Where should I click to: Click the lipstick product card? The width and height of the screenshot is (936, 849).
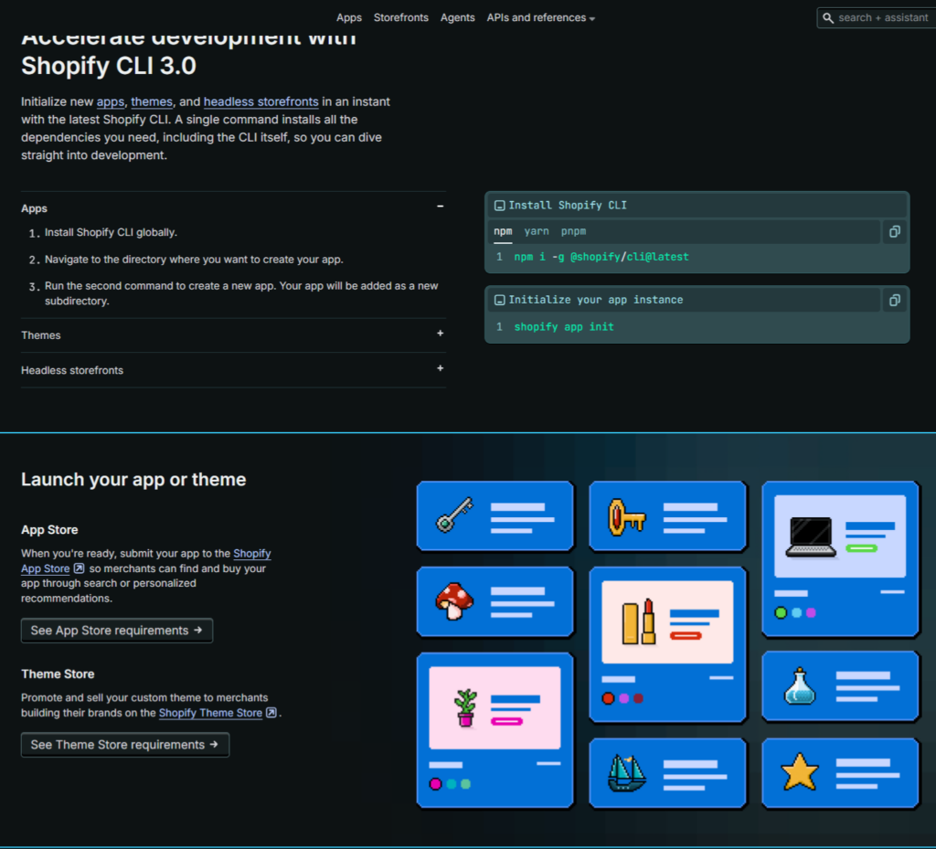pyautogui.click(x=667, y=644)
